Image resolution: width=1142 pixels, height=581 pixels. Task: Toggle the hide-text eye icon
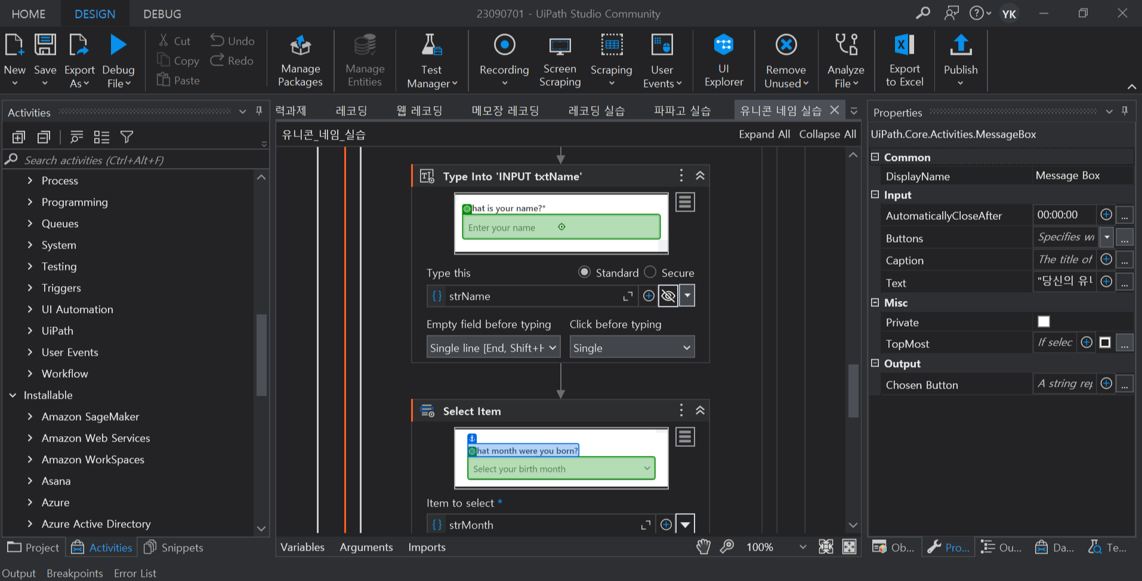668,296
